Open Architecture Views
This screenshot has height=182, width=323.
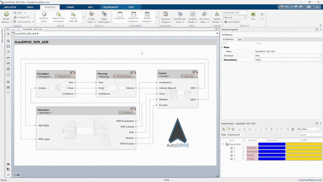[x=179, y=17]
